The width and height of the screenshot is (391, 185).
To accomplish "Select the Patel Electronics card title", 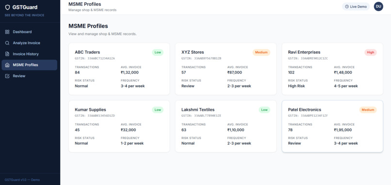I will click(x=305, y=109).
